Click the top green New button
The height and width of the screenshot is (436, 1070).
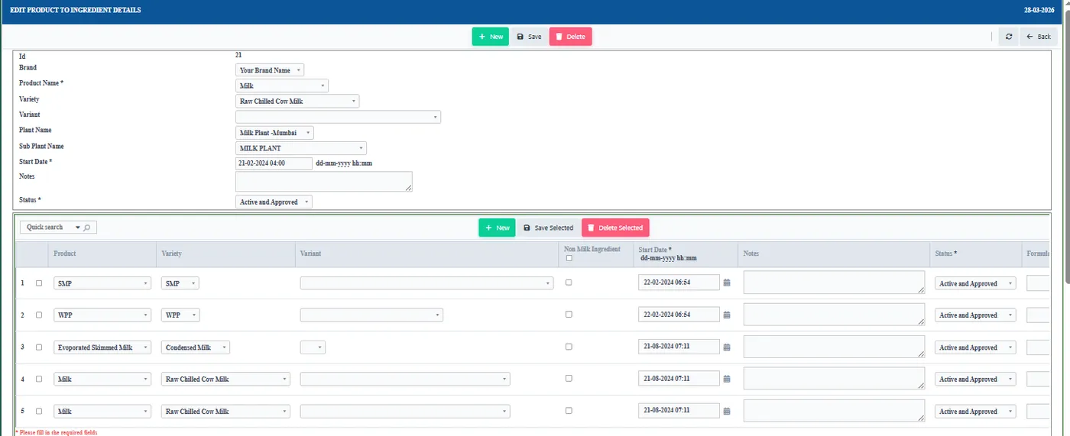(x=490, y=37)
